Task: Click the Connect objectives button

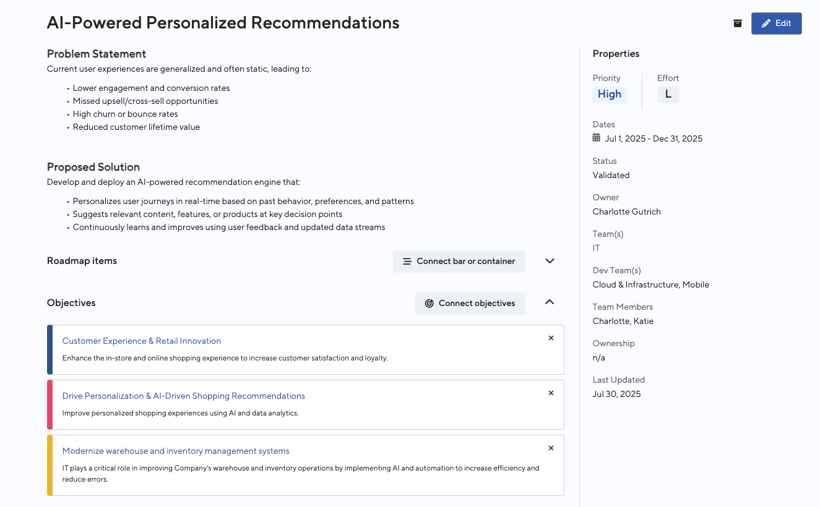Action: tap(470, 304)
